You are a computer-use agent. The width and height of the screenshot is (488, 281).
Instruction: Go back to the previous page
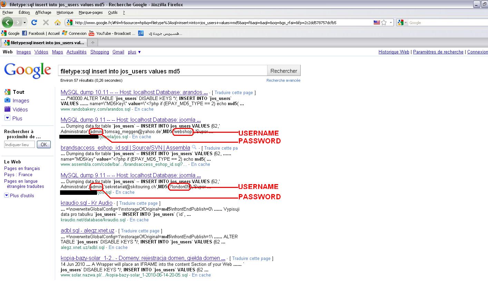coord(8,22)
